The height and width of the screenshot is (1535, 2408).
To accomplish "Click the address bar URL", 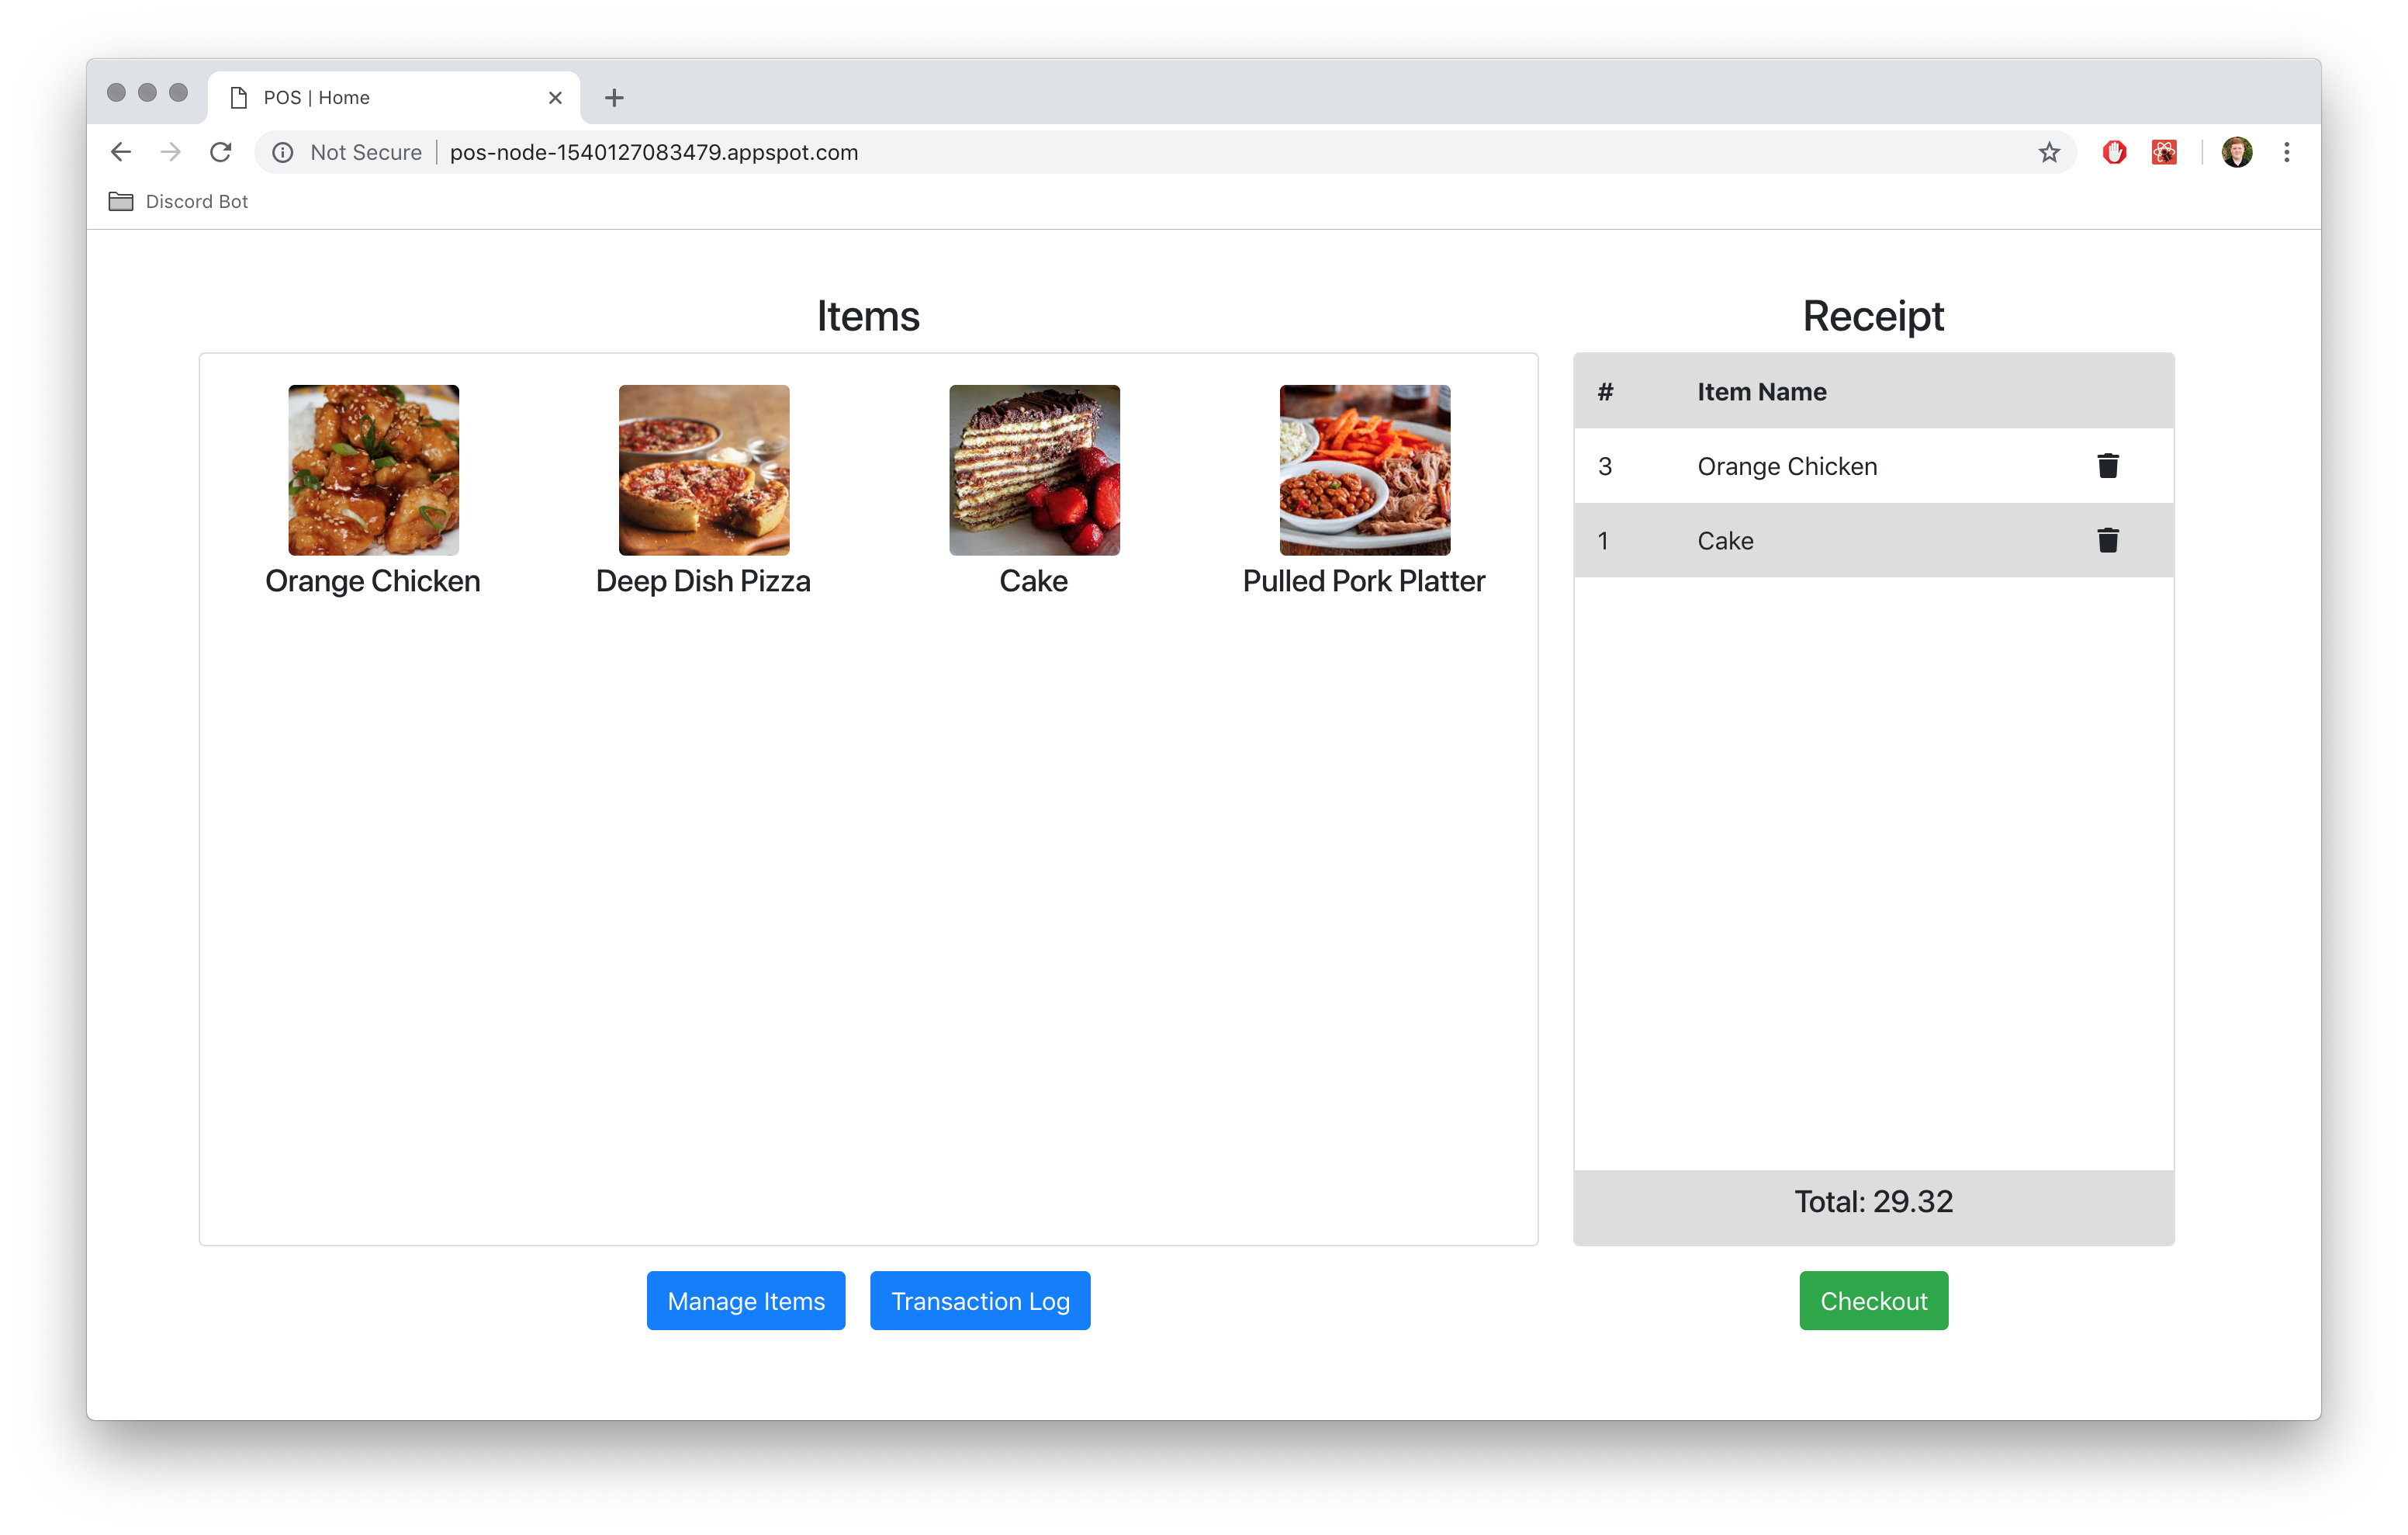I will tap(653, 152).
